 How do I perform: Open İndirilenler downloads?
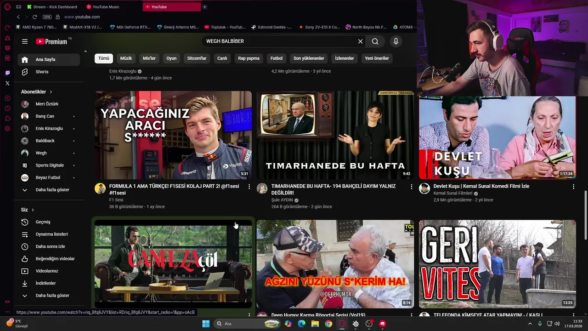click(x=49, y=283)
